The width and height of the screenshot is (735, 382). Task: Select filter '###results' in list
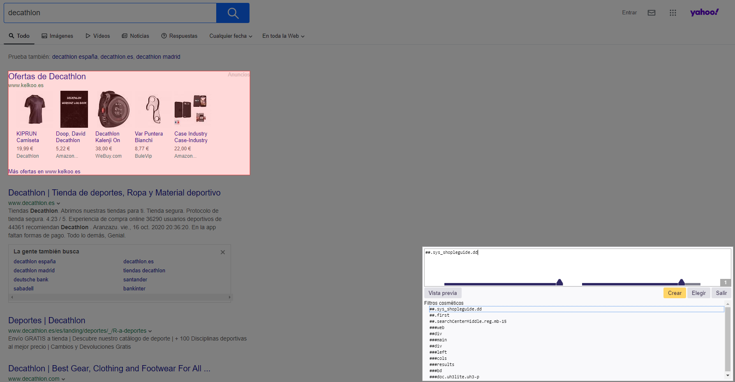pyautogui.click(x=576, y=365)
